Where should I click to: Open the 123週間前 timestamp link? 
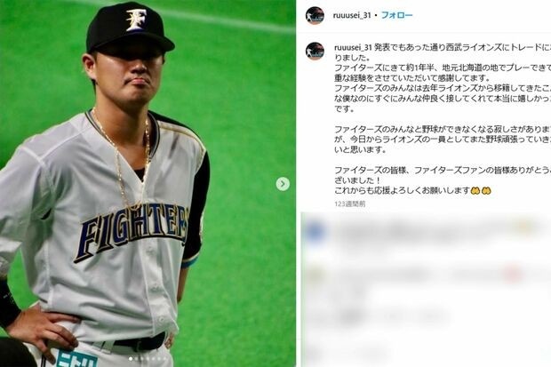coord(349,203)
